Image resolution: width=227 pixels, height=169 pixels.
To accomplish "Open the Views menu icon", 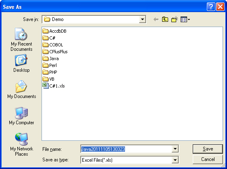I will (x=185, y=19).
